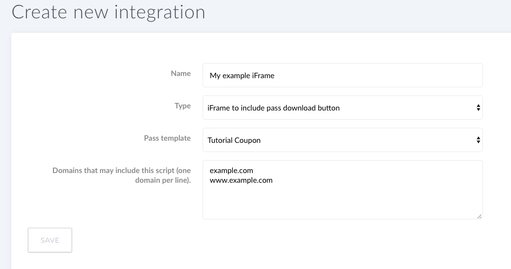Image resolution: width=511 pixels, height=269 pixels.
Task: Click the Type dropdown arrow icon
Action: (x=478, y=108)
